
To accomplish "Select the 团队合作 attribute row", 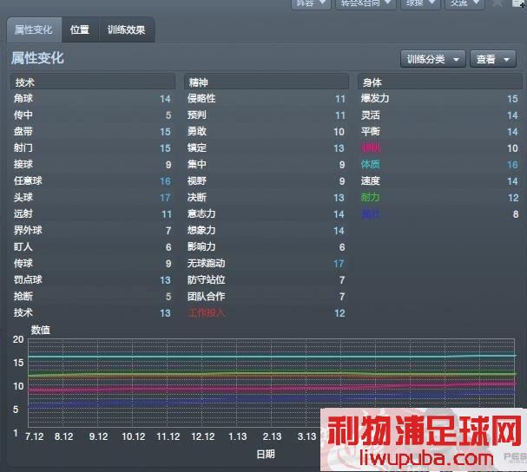I will pyautogui.click(x=267, y=297).
